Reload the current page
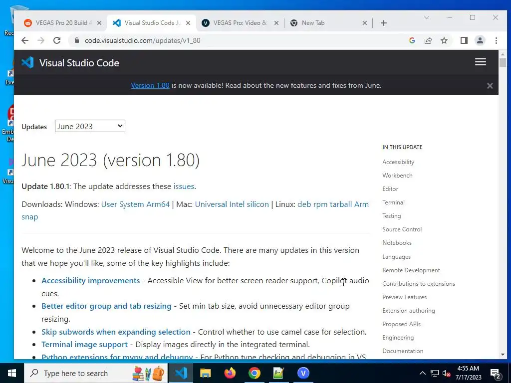Image resolution: width=511 pixels, height=383 pixels. click(x=57, y=40)
